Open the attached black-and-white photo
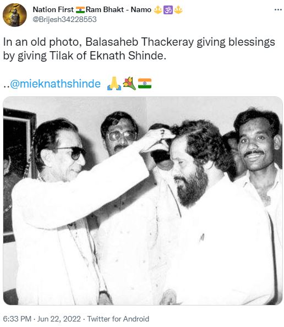 click(143, 200)
